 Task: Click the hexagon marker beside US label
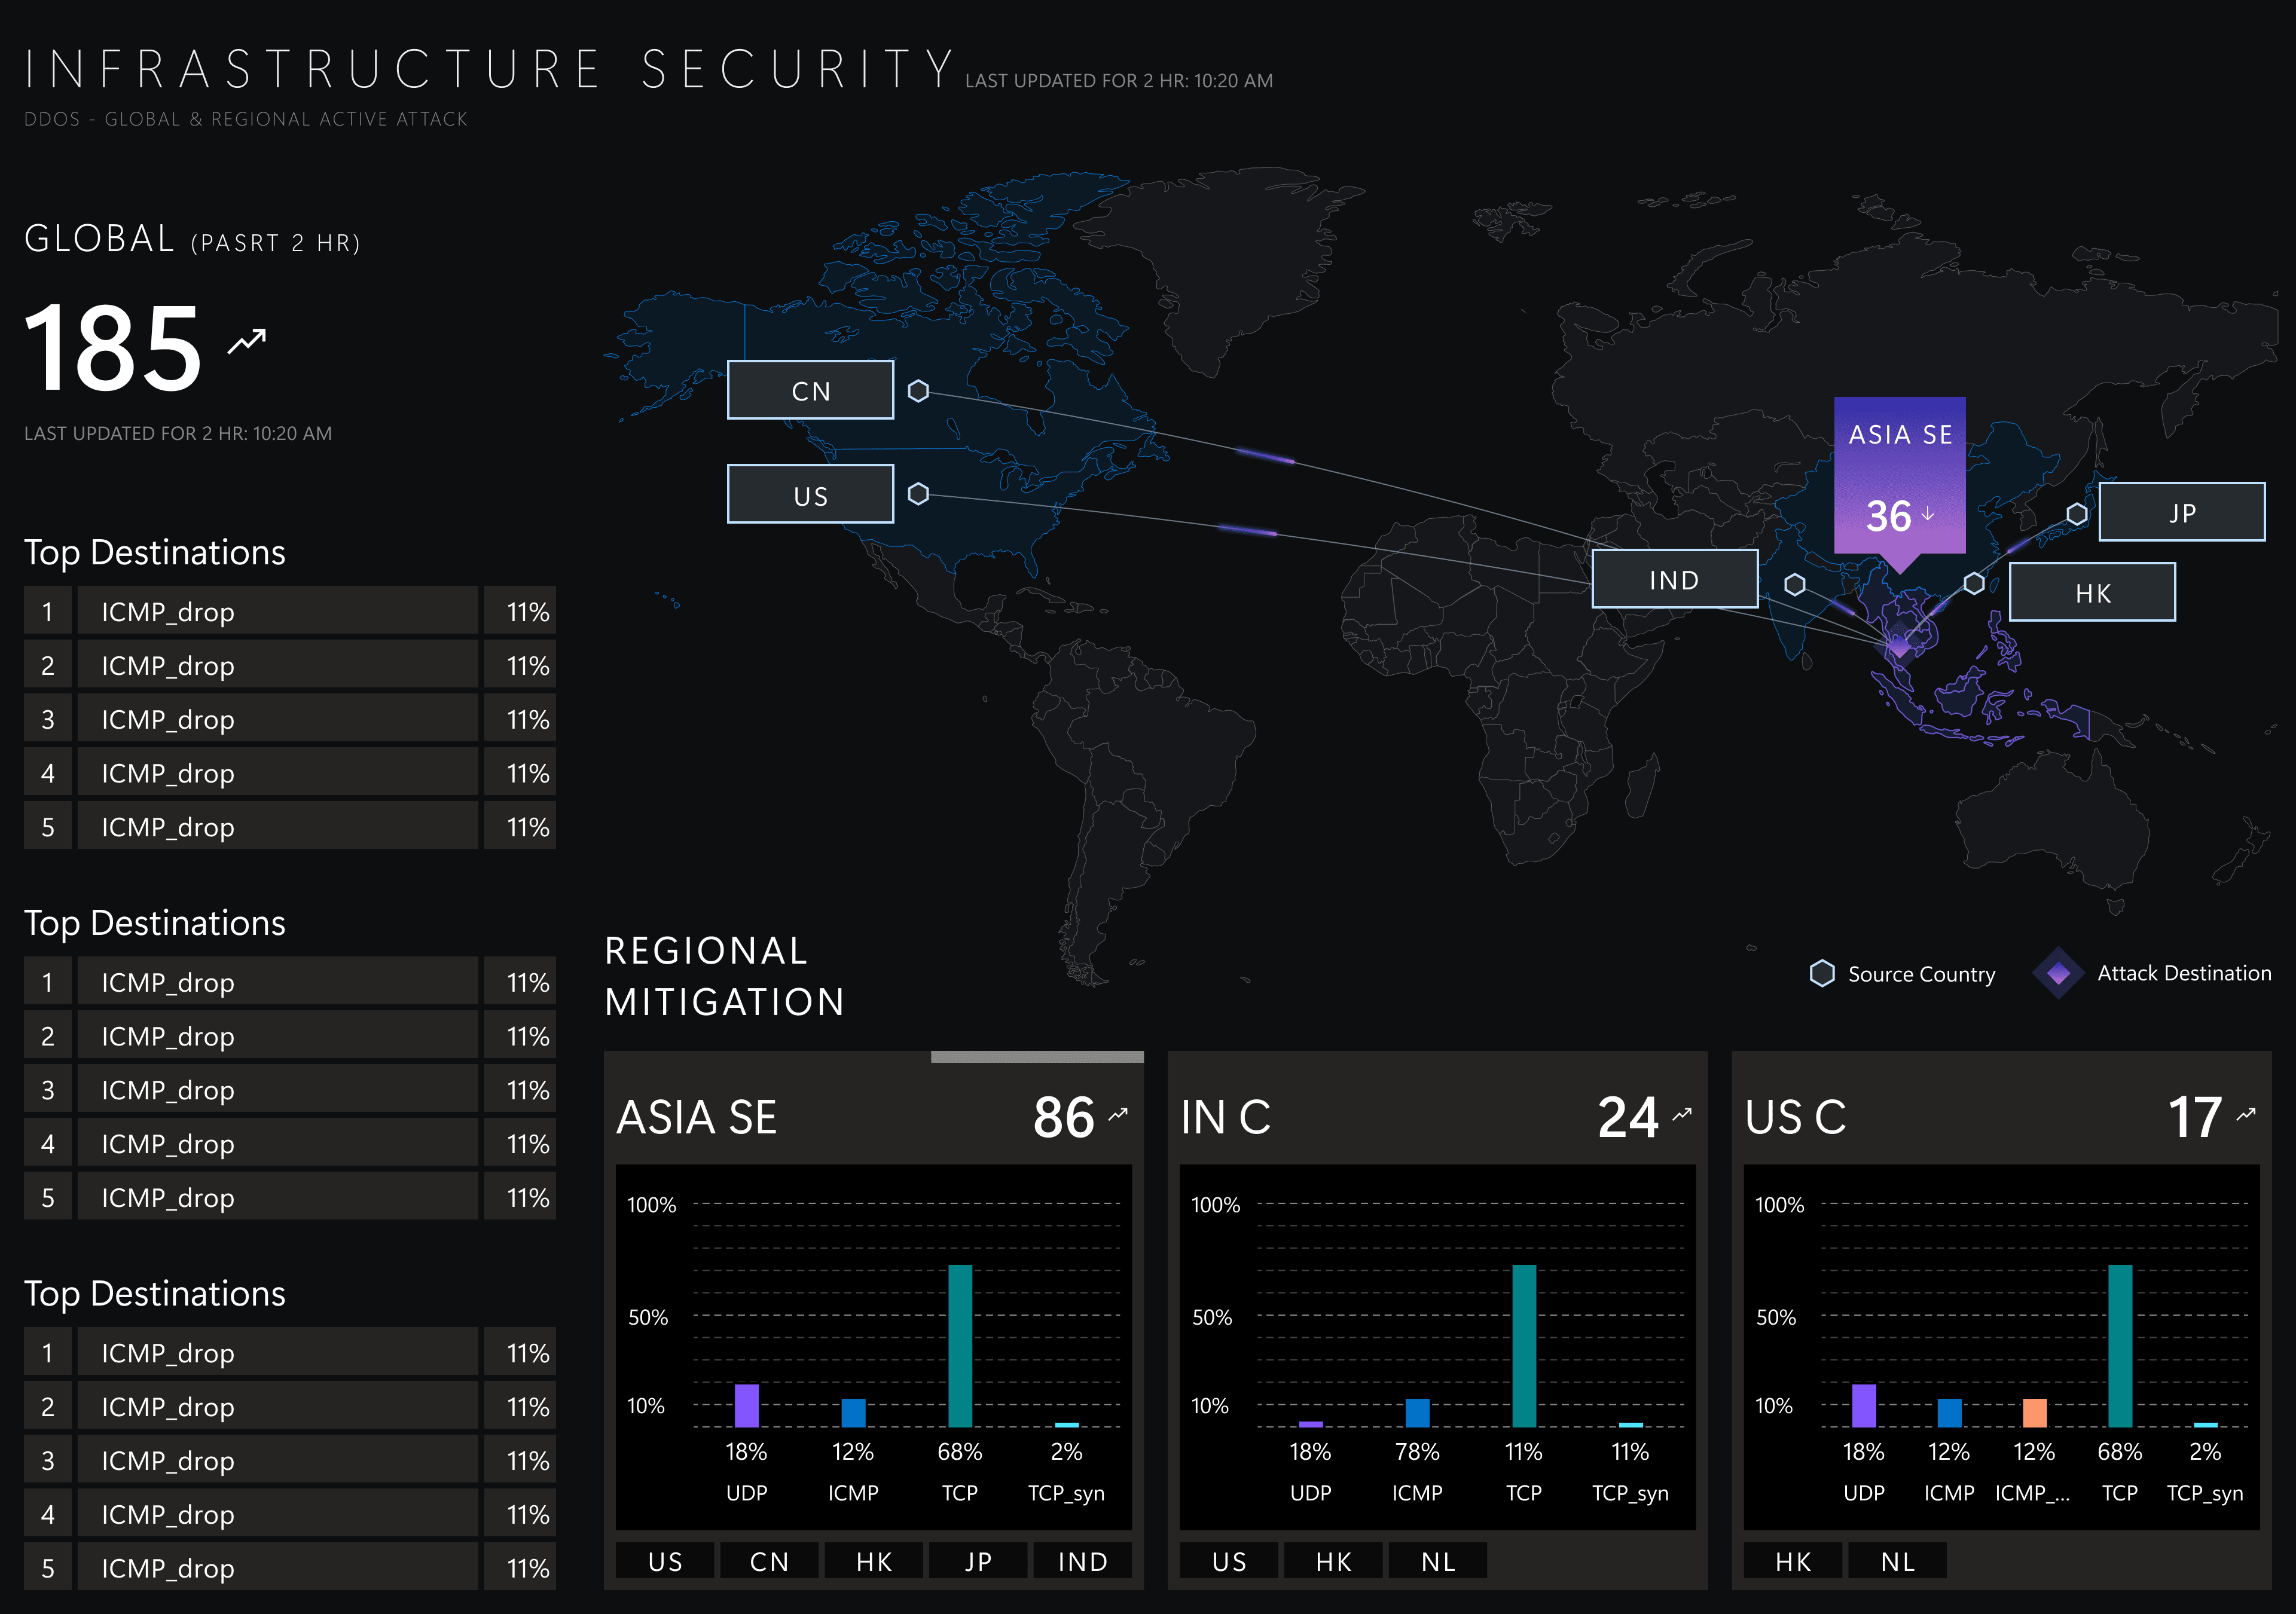click(x=918, y=494)
